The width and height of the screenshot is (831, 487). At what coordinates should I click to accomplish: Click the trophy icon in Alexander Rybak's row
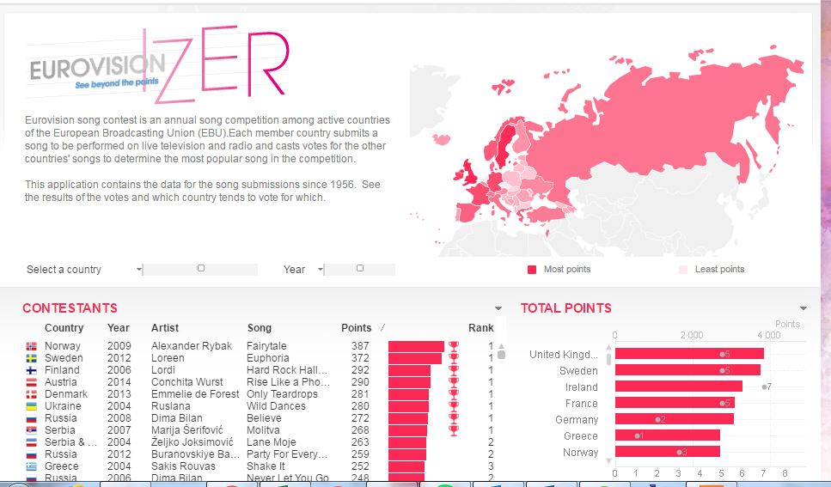click(454, 346)
